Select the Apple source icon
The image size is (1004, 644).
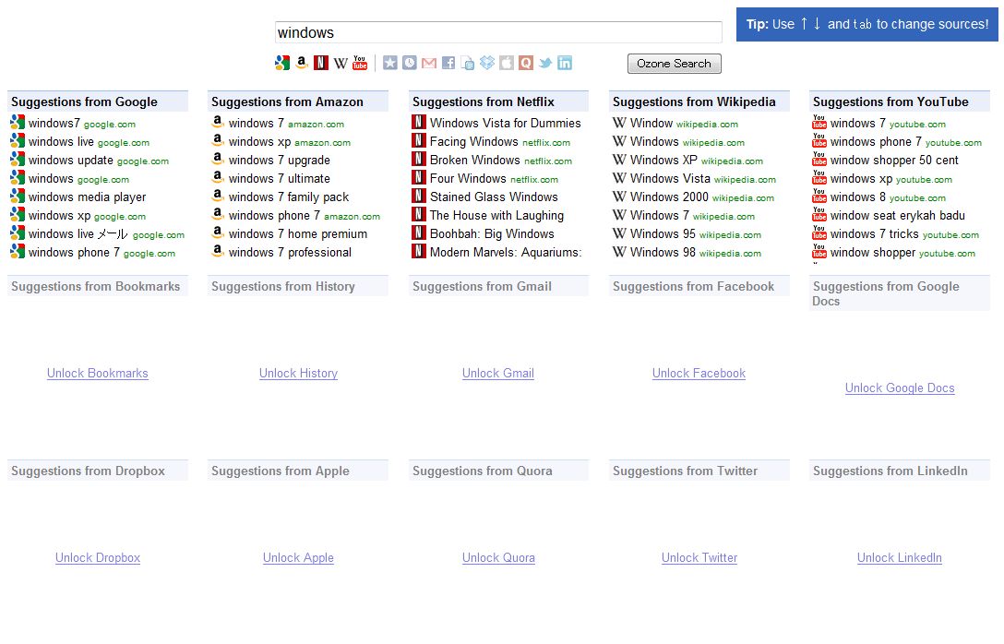(x=507, y=63)
